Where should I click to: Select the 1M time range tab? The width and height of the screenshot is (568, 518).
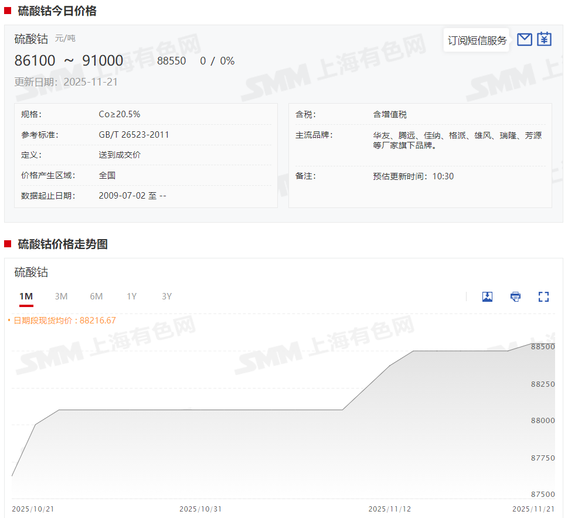coord(26,297)
